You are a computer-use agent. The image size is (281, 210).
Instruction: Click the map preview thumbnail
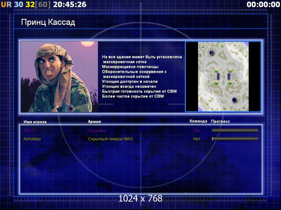coord(223,76)
